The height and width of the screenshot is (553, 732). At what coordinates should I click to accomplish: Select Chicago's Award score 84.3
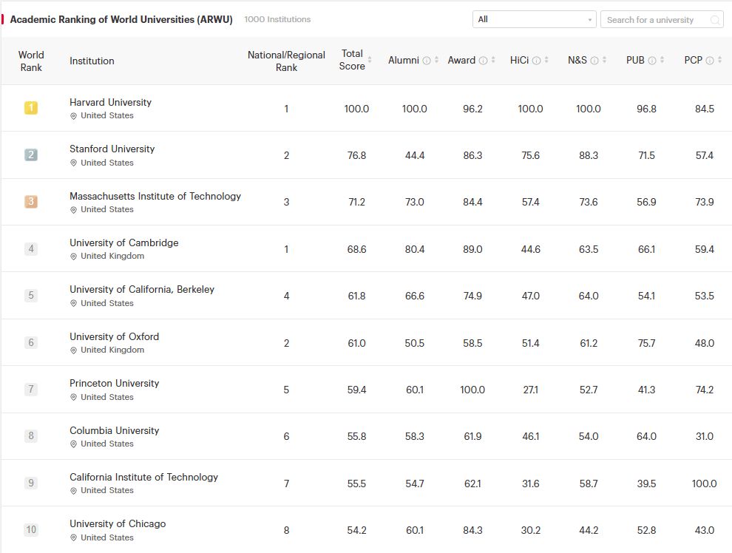(x=472, y=530)
